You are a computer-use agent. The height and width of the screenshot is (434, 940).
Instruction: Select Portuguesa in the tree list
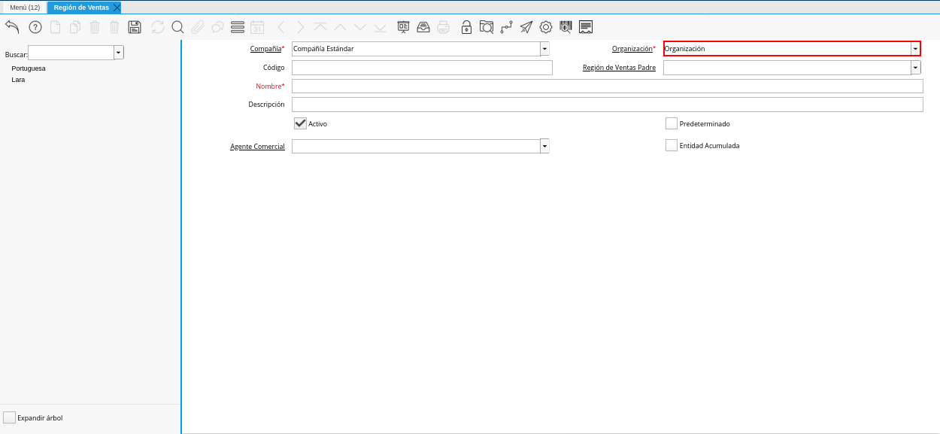[x=29, y=68]
